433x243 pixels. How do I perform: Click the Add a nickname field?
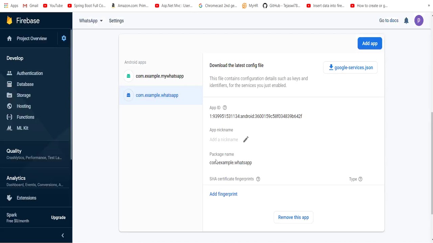coord(224,140)
